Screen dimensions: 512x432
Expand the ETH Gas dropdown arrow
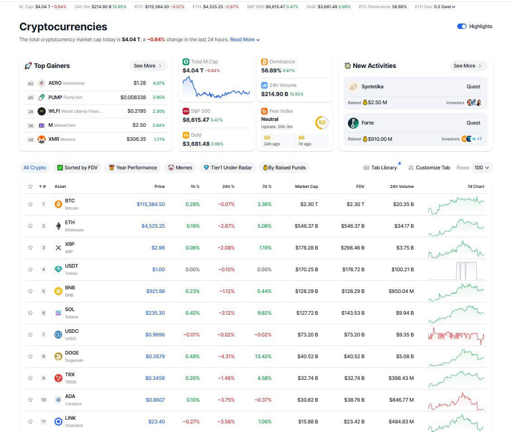(x=454, y=7)
